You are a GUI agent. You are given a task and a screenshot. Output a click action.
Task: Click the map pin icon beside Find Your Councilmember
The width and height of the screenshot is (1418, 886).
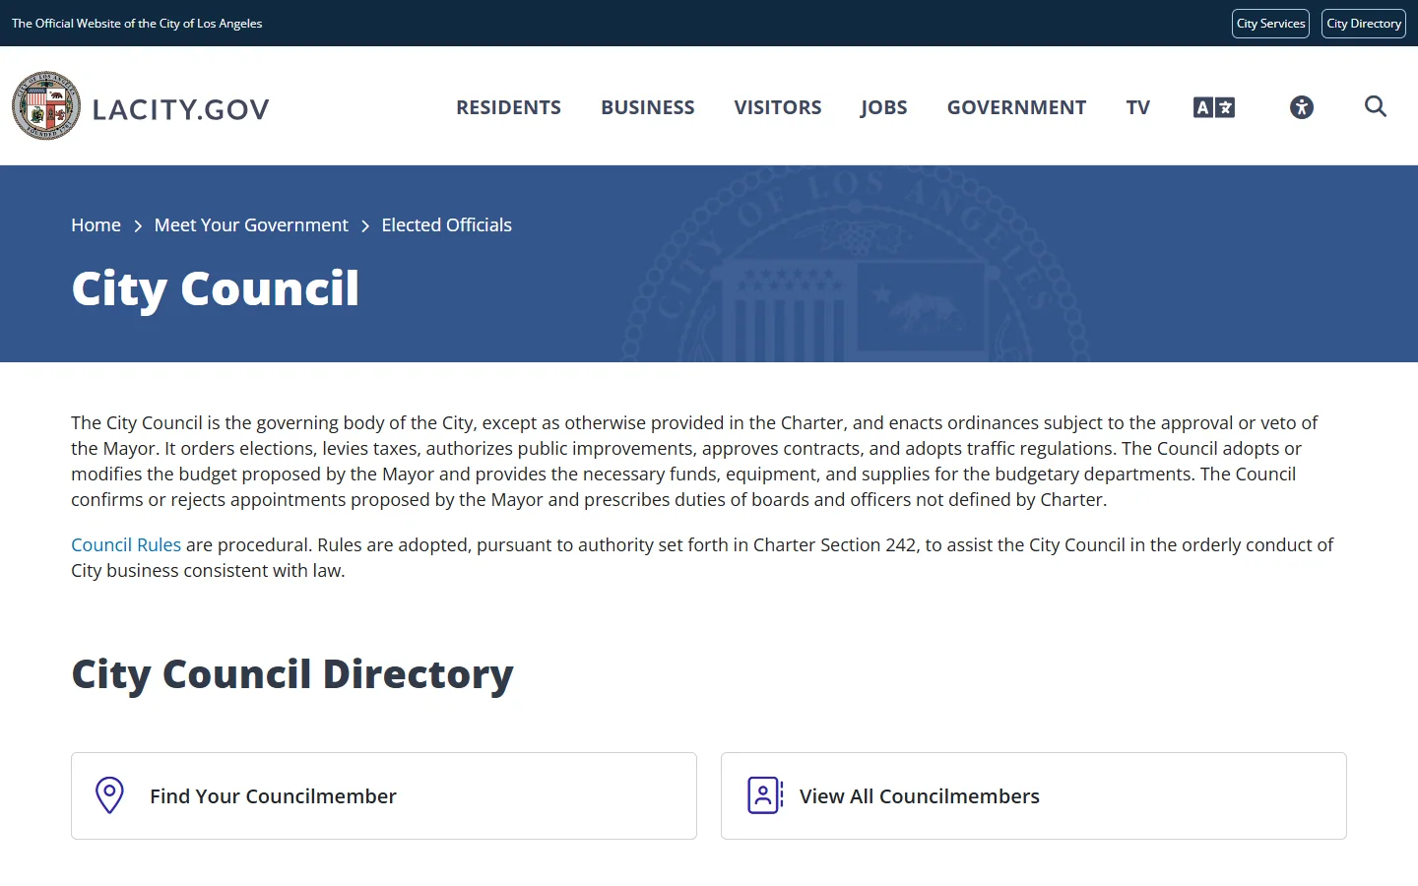(x=109, y=795)
